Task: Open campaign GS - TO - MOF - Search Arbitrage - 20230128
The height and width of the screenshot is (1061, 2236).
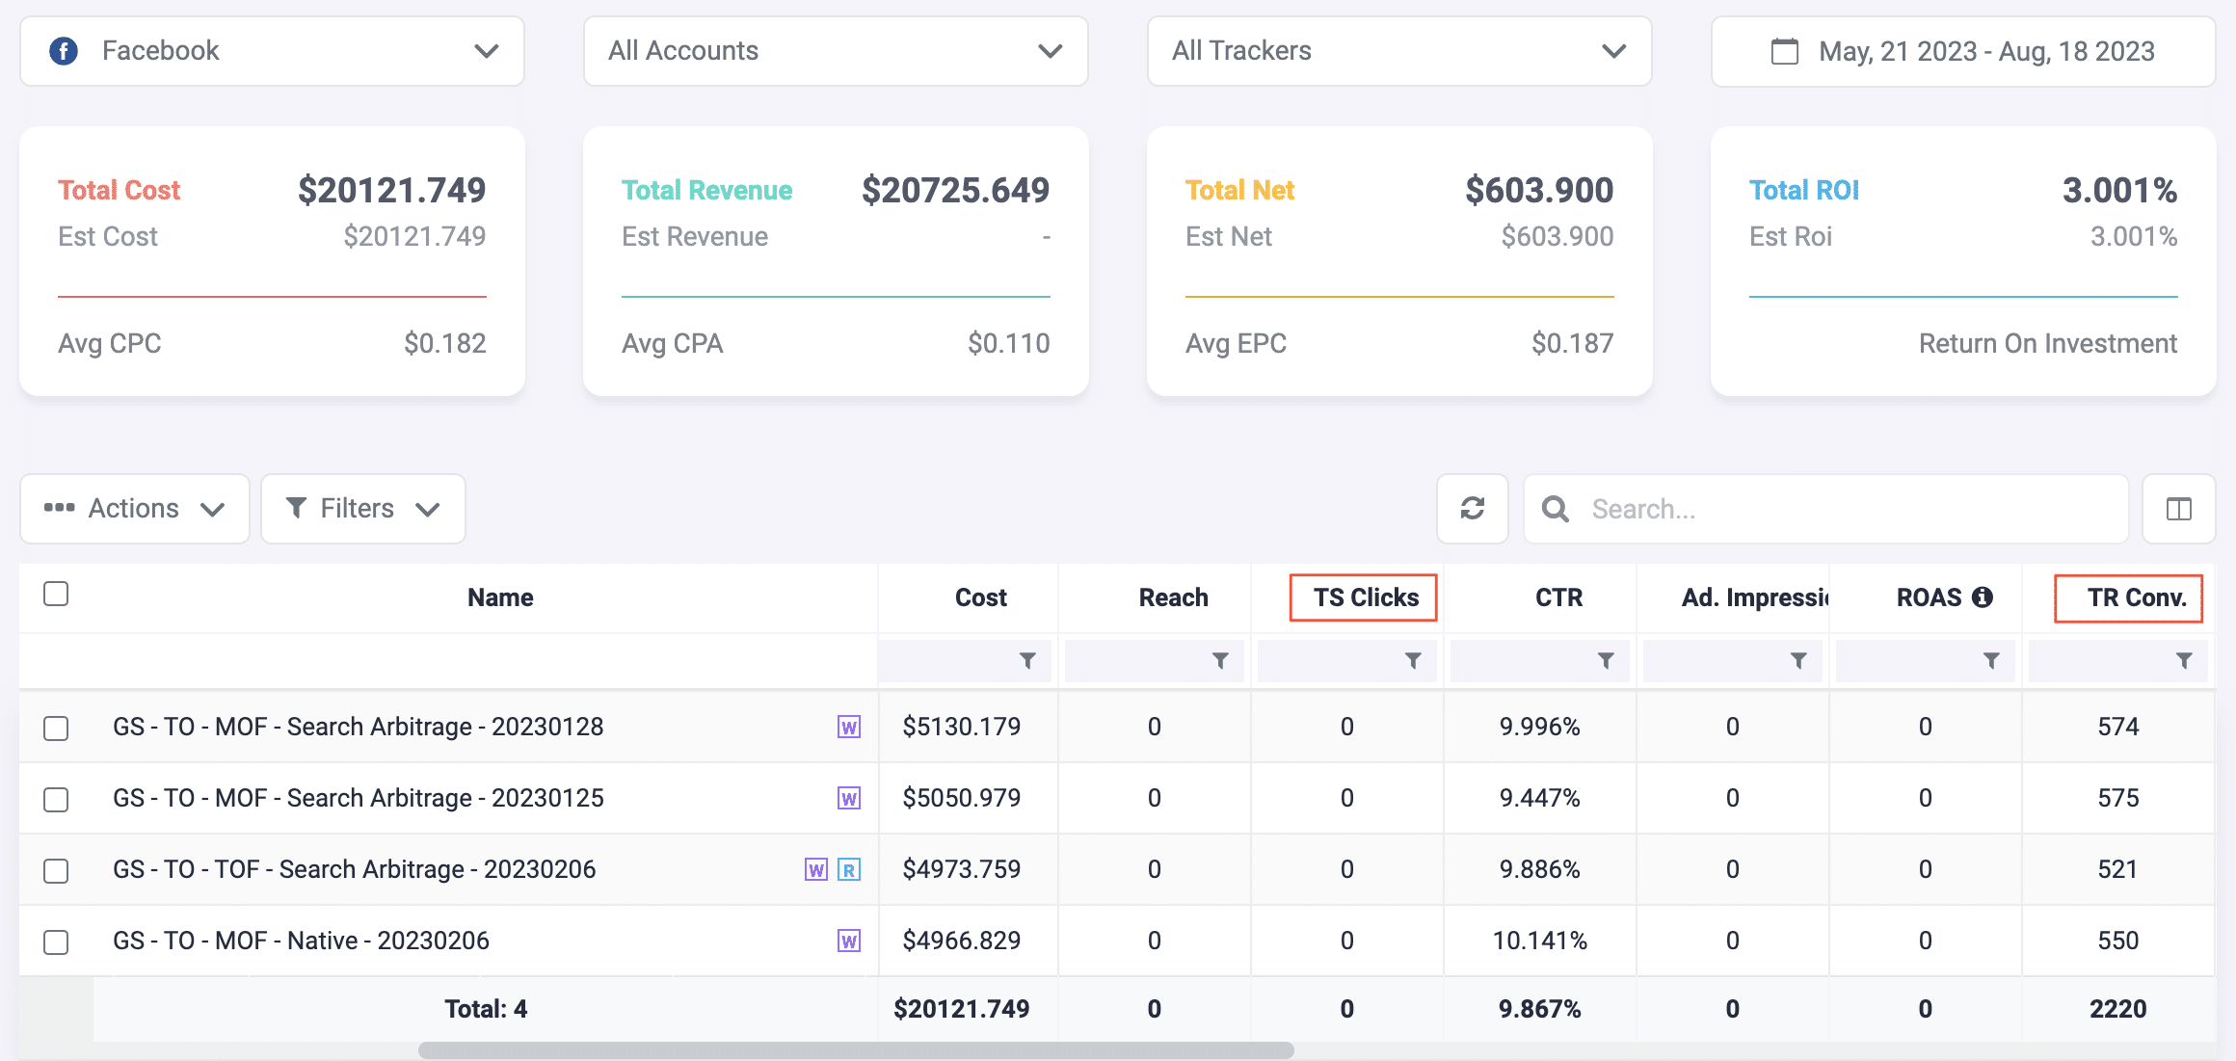Action: click(x=358, y=727)
